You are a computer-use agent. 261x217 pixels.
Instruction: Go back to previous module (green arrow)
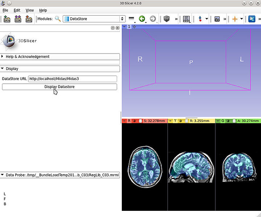coord(142,19)
